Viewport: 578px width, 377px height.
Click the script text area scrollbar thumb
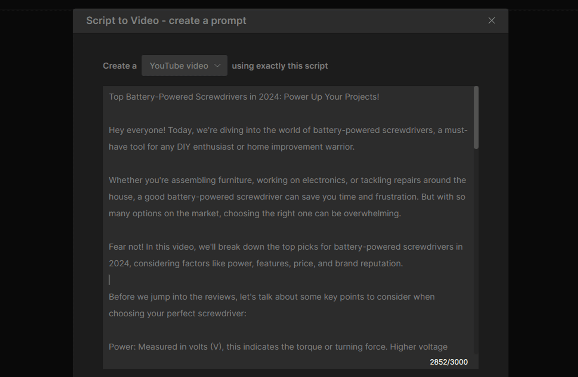(x=476, y=117)
